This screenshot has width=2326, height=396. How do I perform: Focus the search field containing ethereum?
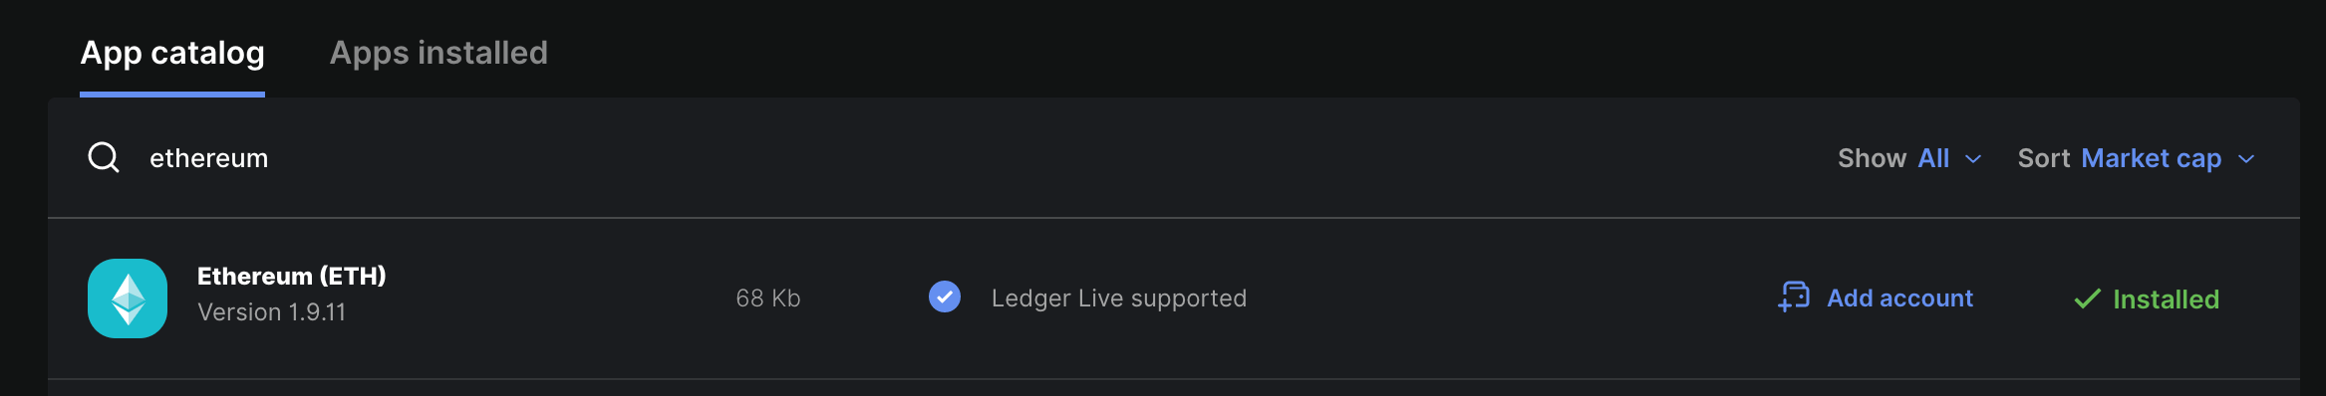pos(897,158)
